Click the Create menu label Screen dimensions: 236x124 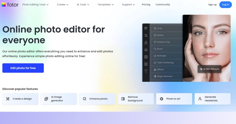pyautogui.click(x=61, y=4)
